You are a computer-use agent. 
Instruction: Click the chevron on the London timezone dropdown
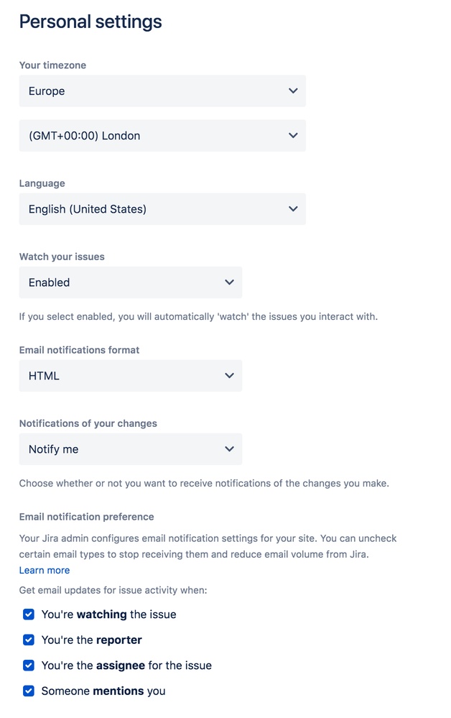[293, 136]
